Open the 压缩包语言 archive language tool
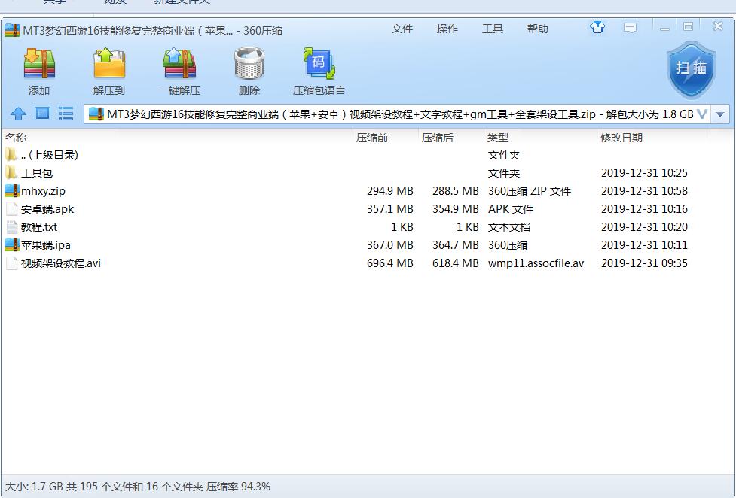Screen dimensions: 736x498 click(319, 65)
